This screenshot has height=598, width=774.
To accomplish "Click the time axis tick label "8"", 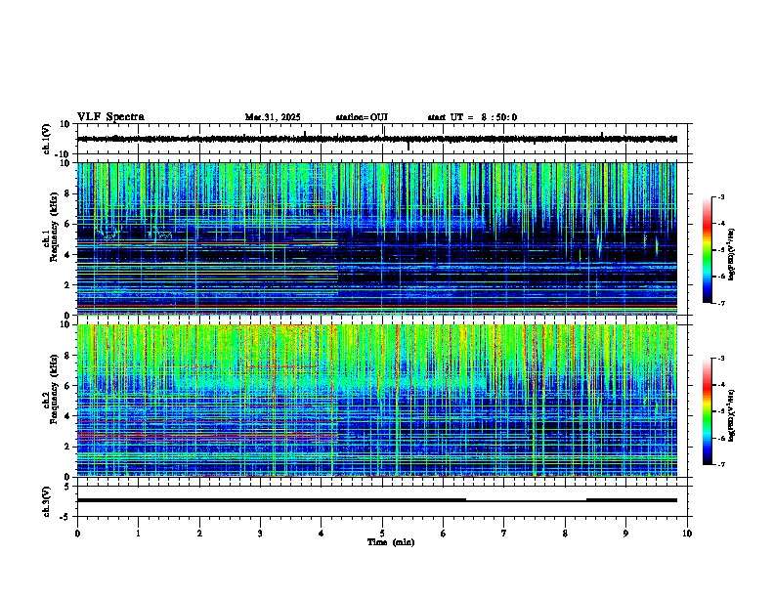I will [x=565, y=534].
